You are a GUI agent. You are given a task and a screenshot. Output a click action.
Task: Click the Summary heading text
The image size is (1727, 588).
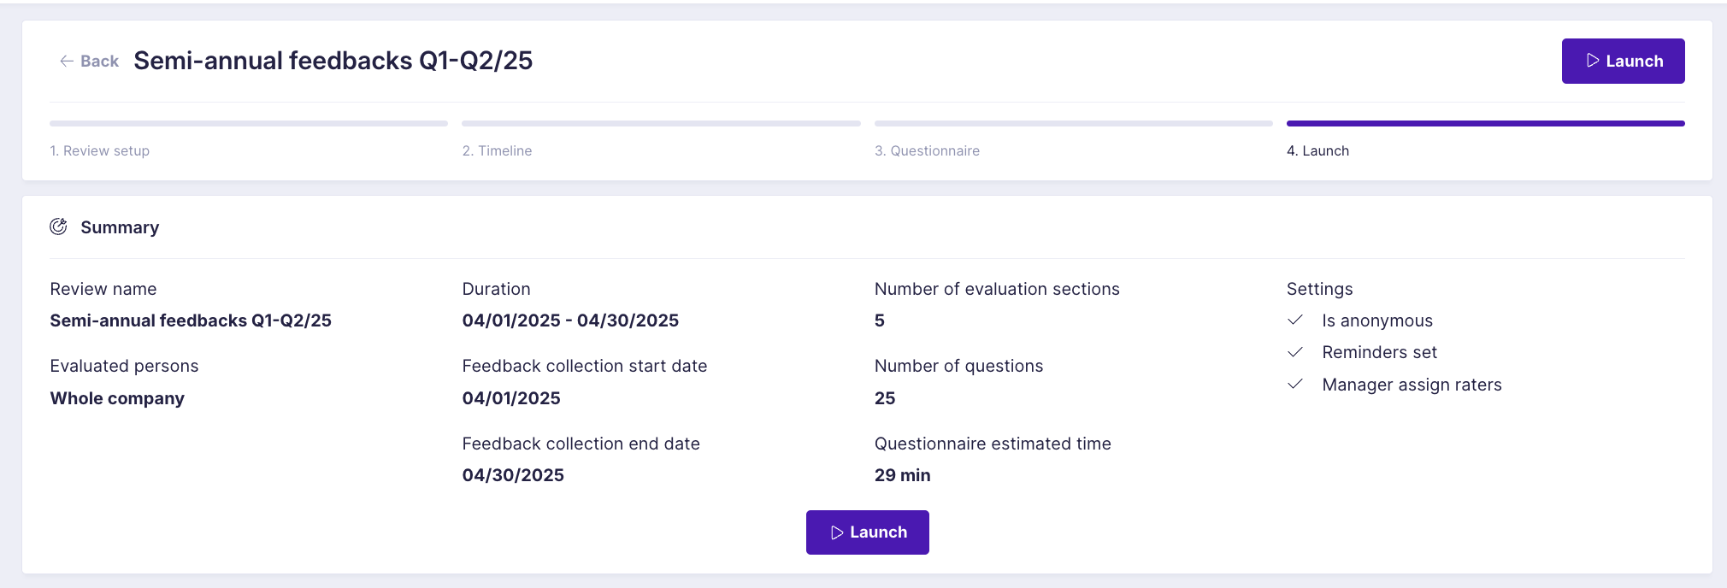click(120, 227)
